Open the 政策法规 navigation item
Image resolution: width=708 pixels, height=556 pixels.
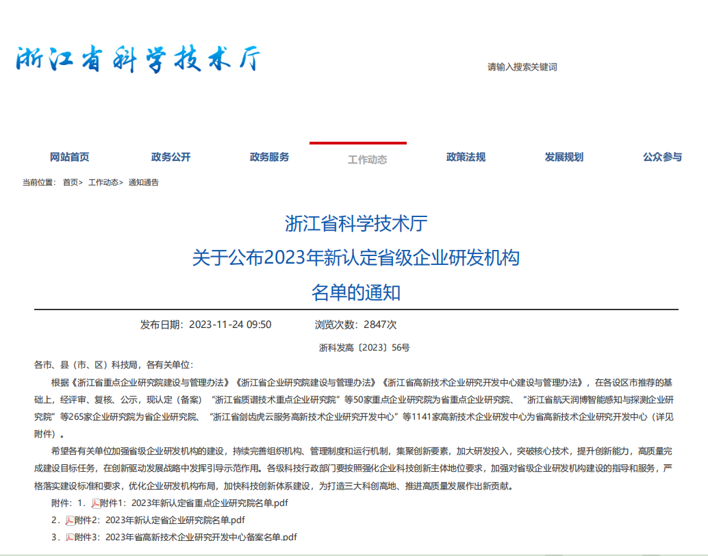tap(466, 157)
